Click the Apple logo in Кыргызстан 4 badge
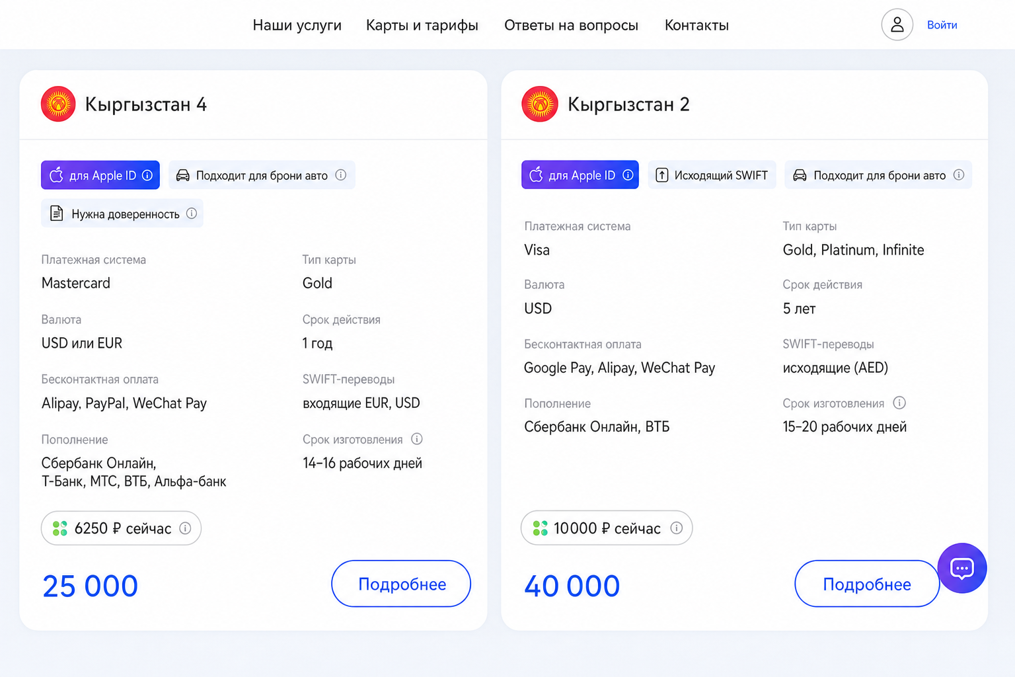The height and width of the screenshot is (677, 1015). [57, 175]
